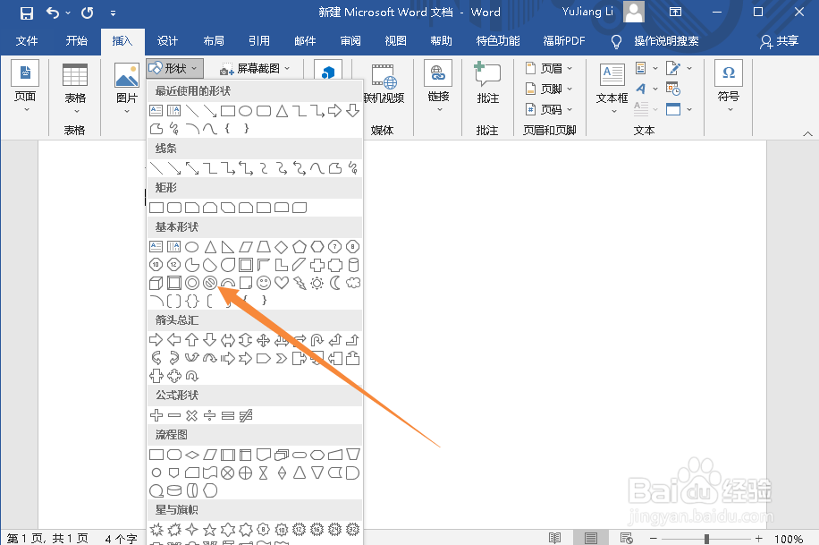Select the U-Turn Arrow shape
Screen dimensions: 819x545
pos(317,340)
